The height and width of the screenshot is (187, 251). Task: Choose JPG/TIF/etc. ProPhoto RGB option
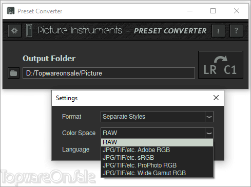pyautogui.click(x=157, y=165)
